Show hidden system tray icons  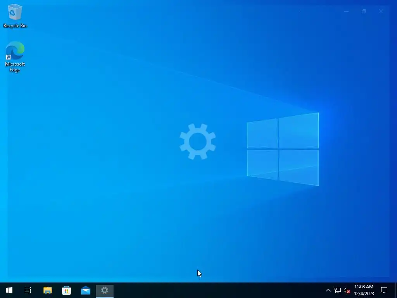point(328,290)
